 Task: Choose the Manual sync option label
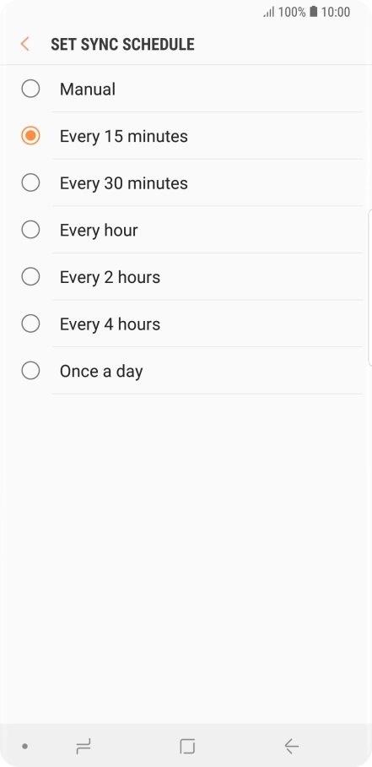(x=88, y=89)
